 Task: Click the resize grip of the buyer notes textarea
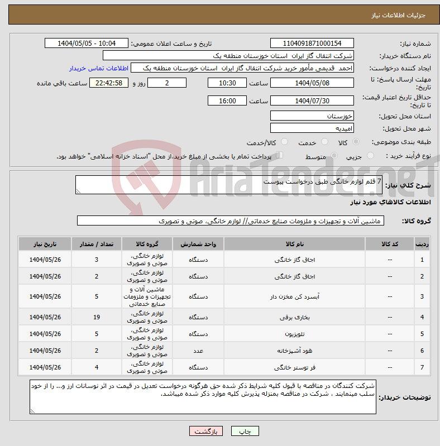pyautogui.click(x=32, y=411)
